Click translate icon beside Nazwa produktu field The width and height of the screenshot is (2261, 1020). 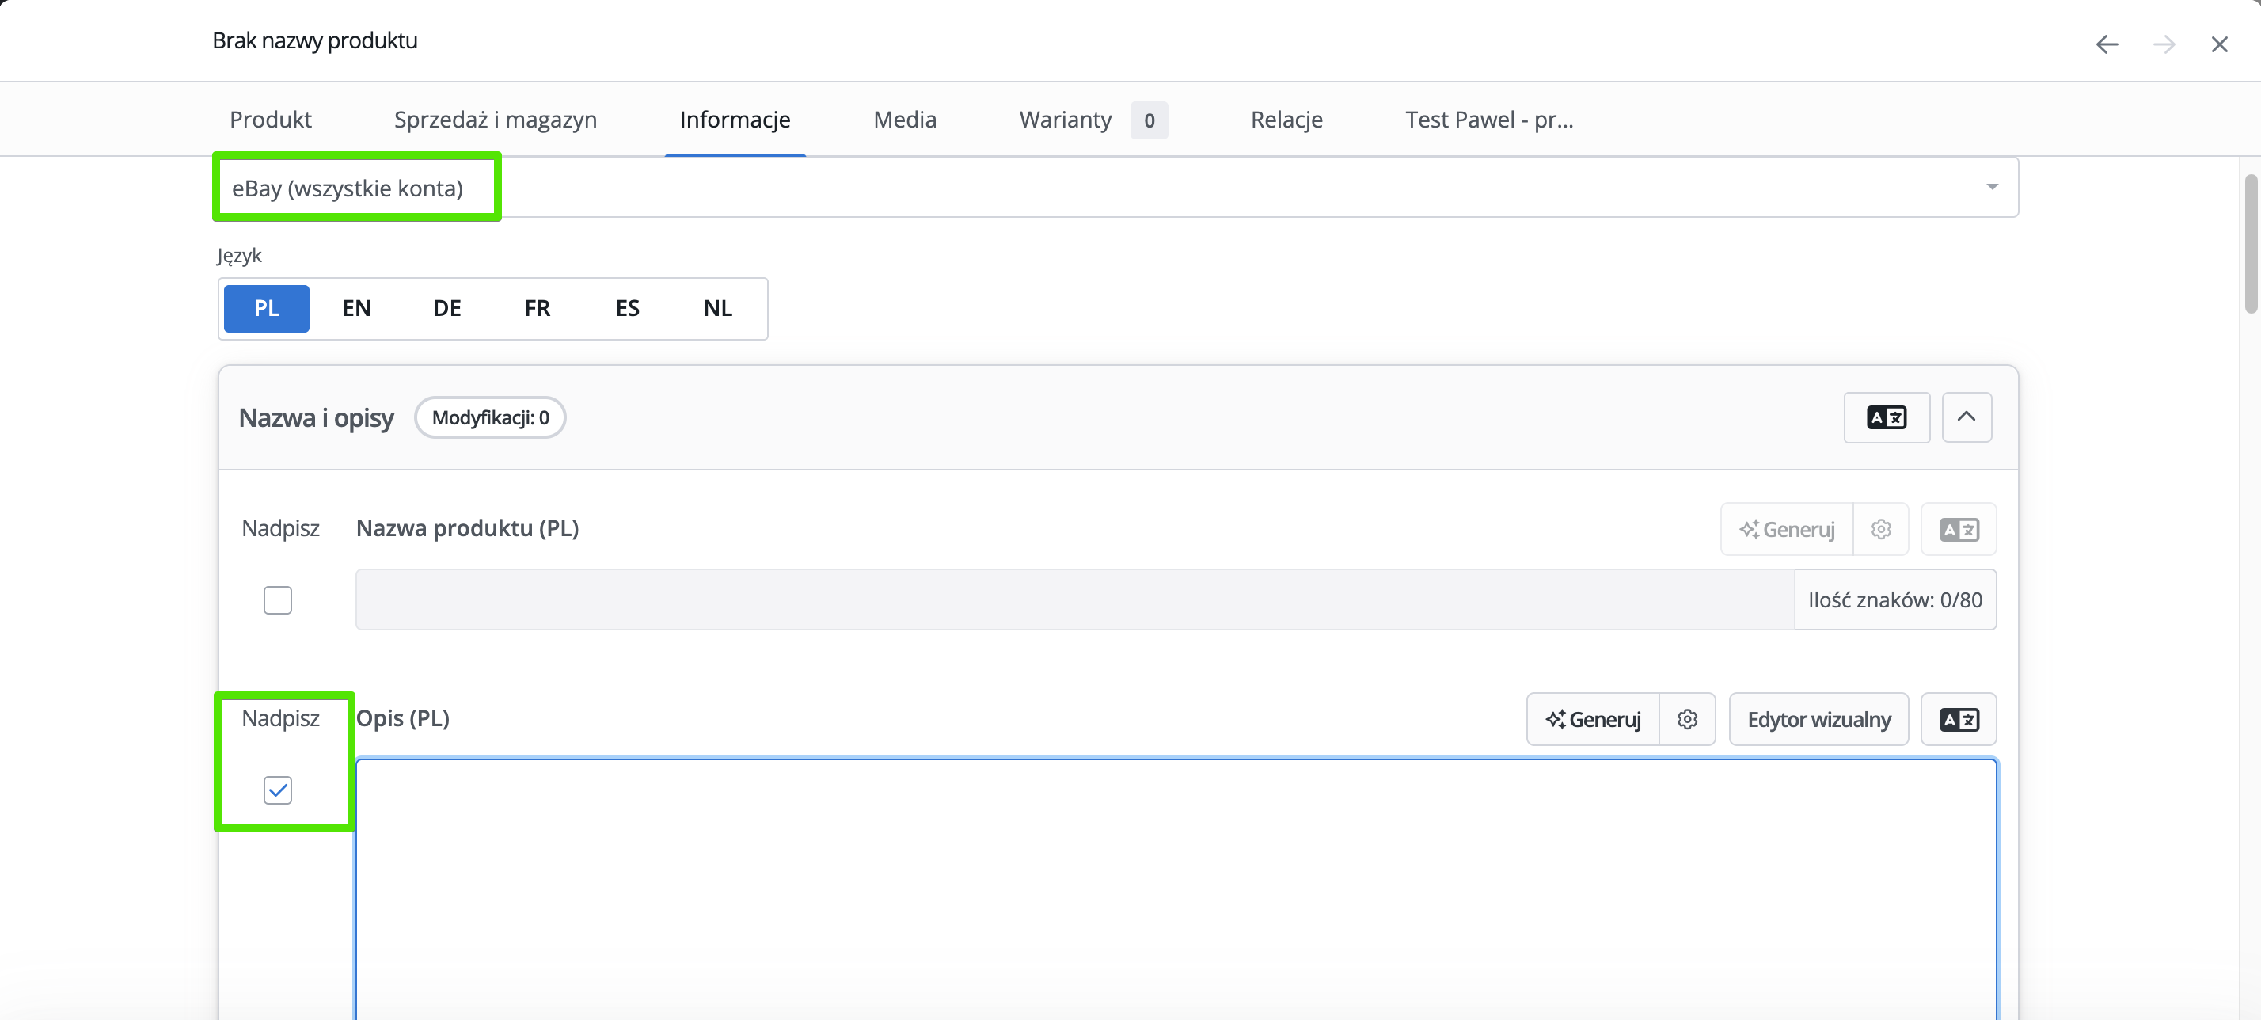point(1959,529)
